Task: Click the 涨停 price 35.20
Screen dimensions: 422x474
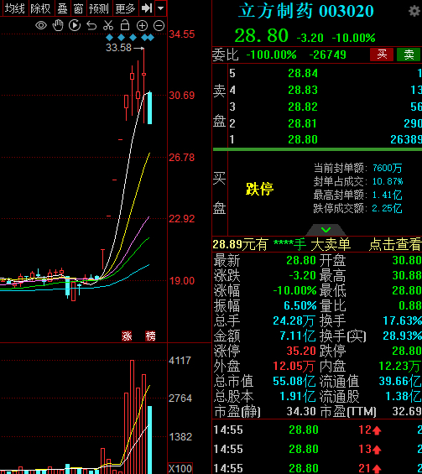Action: 301,351
